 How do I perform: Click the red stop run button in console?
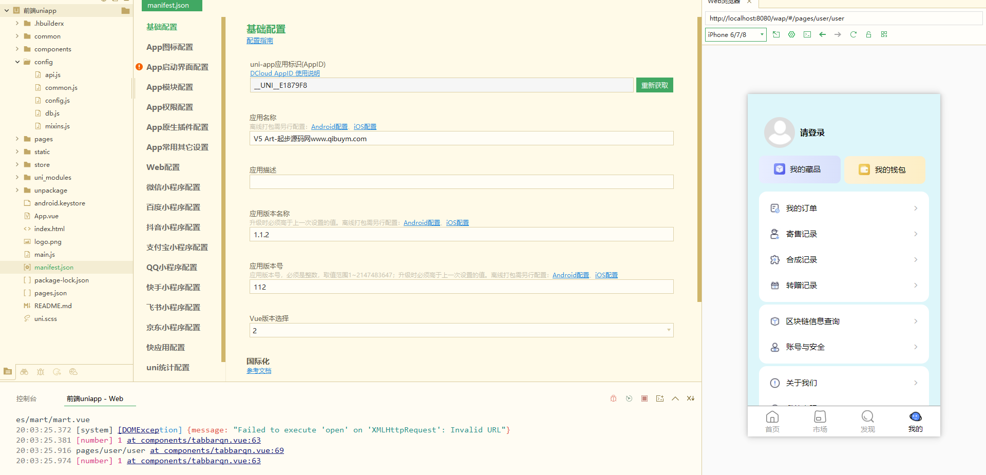pyautogui.click(x=644, y=398)
